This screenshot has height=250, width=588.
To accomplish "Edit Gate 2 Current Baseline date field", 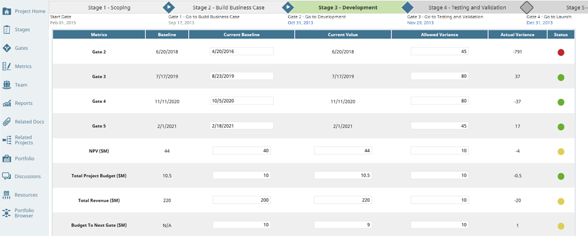I will point(242,51).
